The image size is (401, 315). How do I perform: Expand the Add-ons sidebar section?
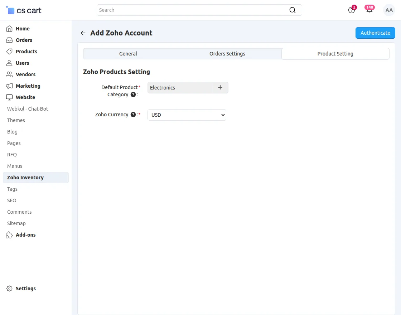click(x=25, y=235)
